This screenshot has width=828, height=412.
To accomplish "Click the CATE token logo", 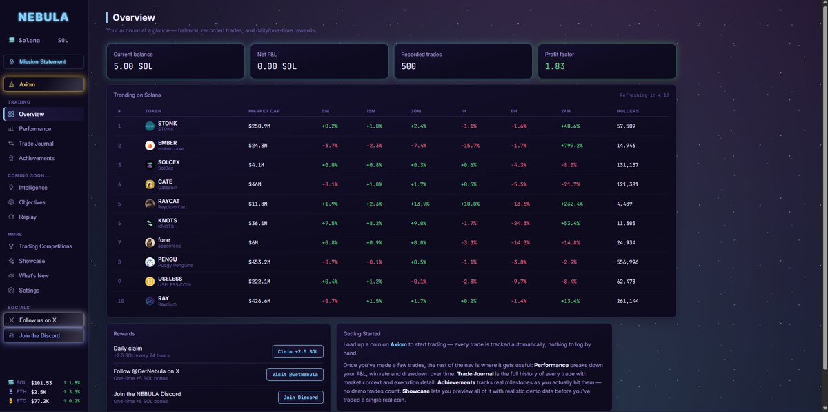I will 150,184.
